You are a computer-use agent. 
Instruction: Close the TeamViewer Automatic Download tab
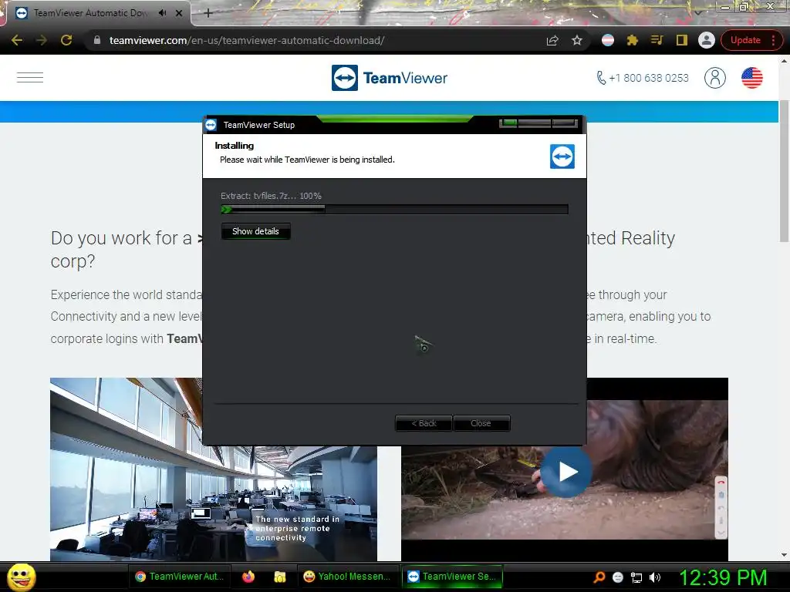click(179, 13)
